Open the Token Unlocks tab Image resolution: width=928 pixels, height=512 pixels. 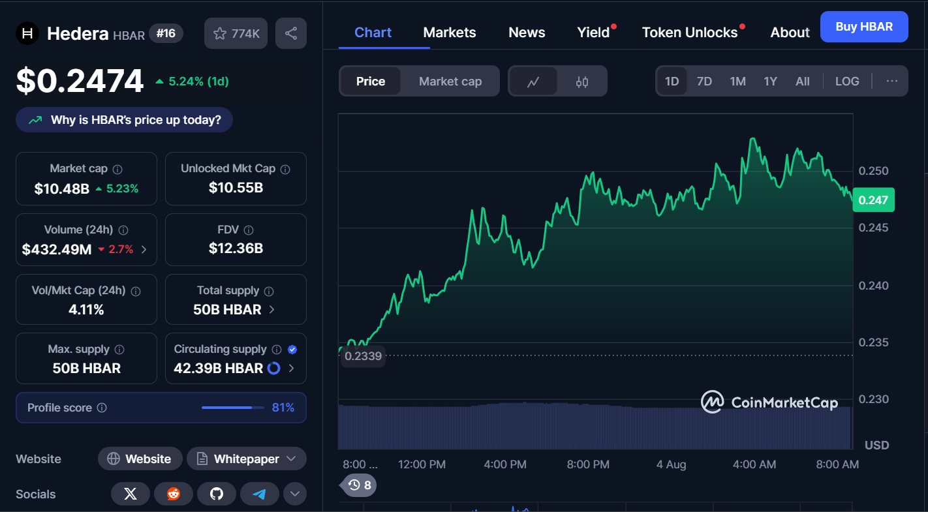point(690,33)
